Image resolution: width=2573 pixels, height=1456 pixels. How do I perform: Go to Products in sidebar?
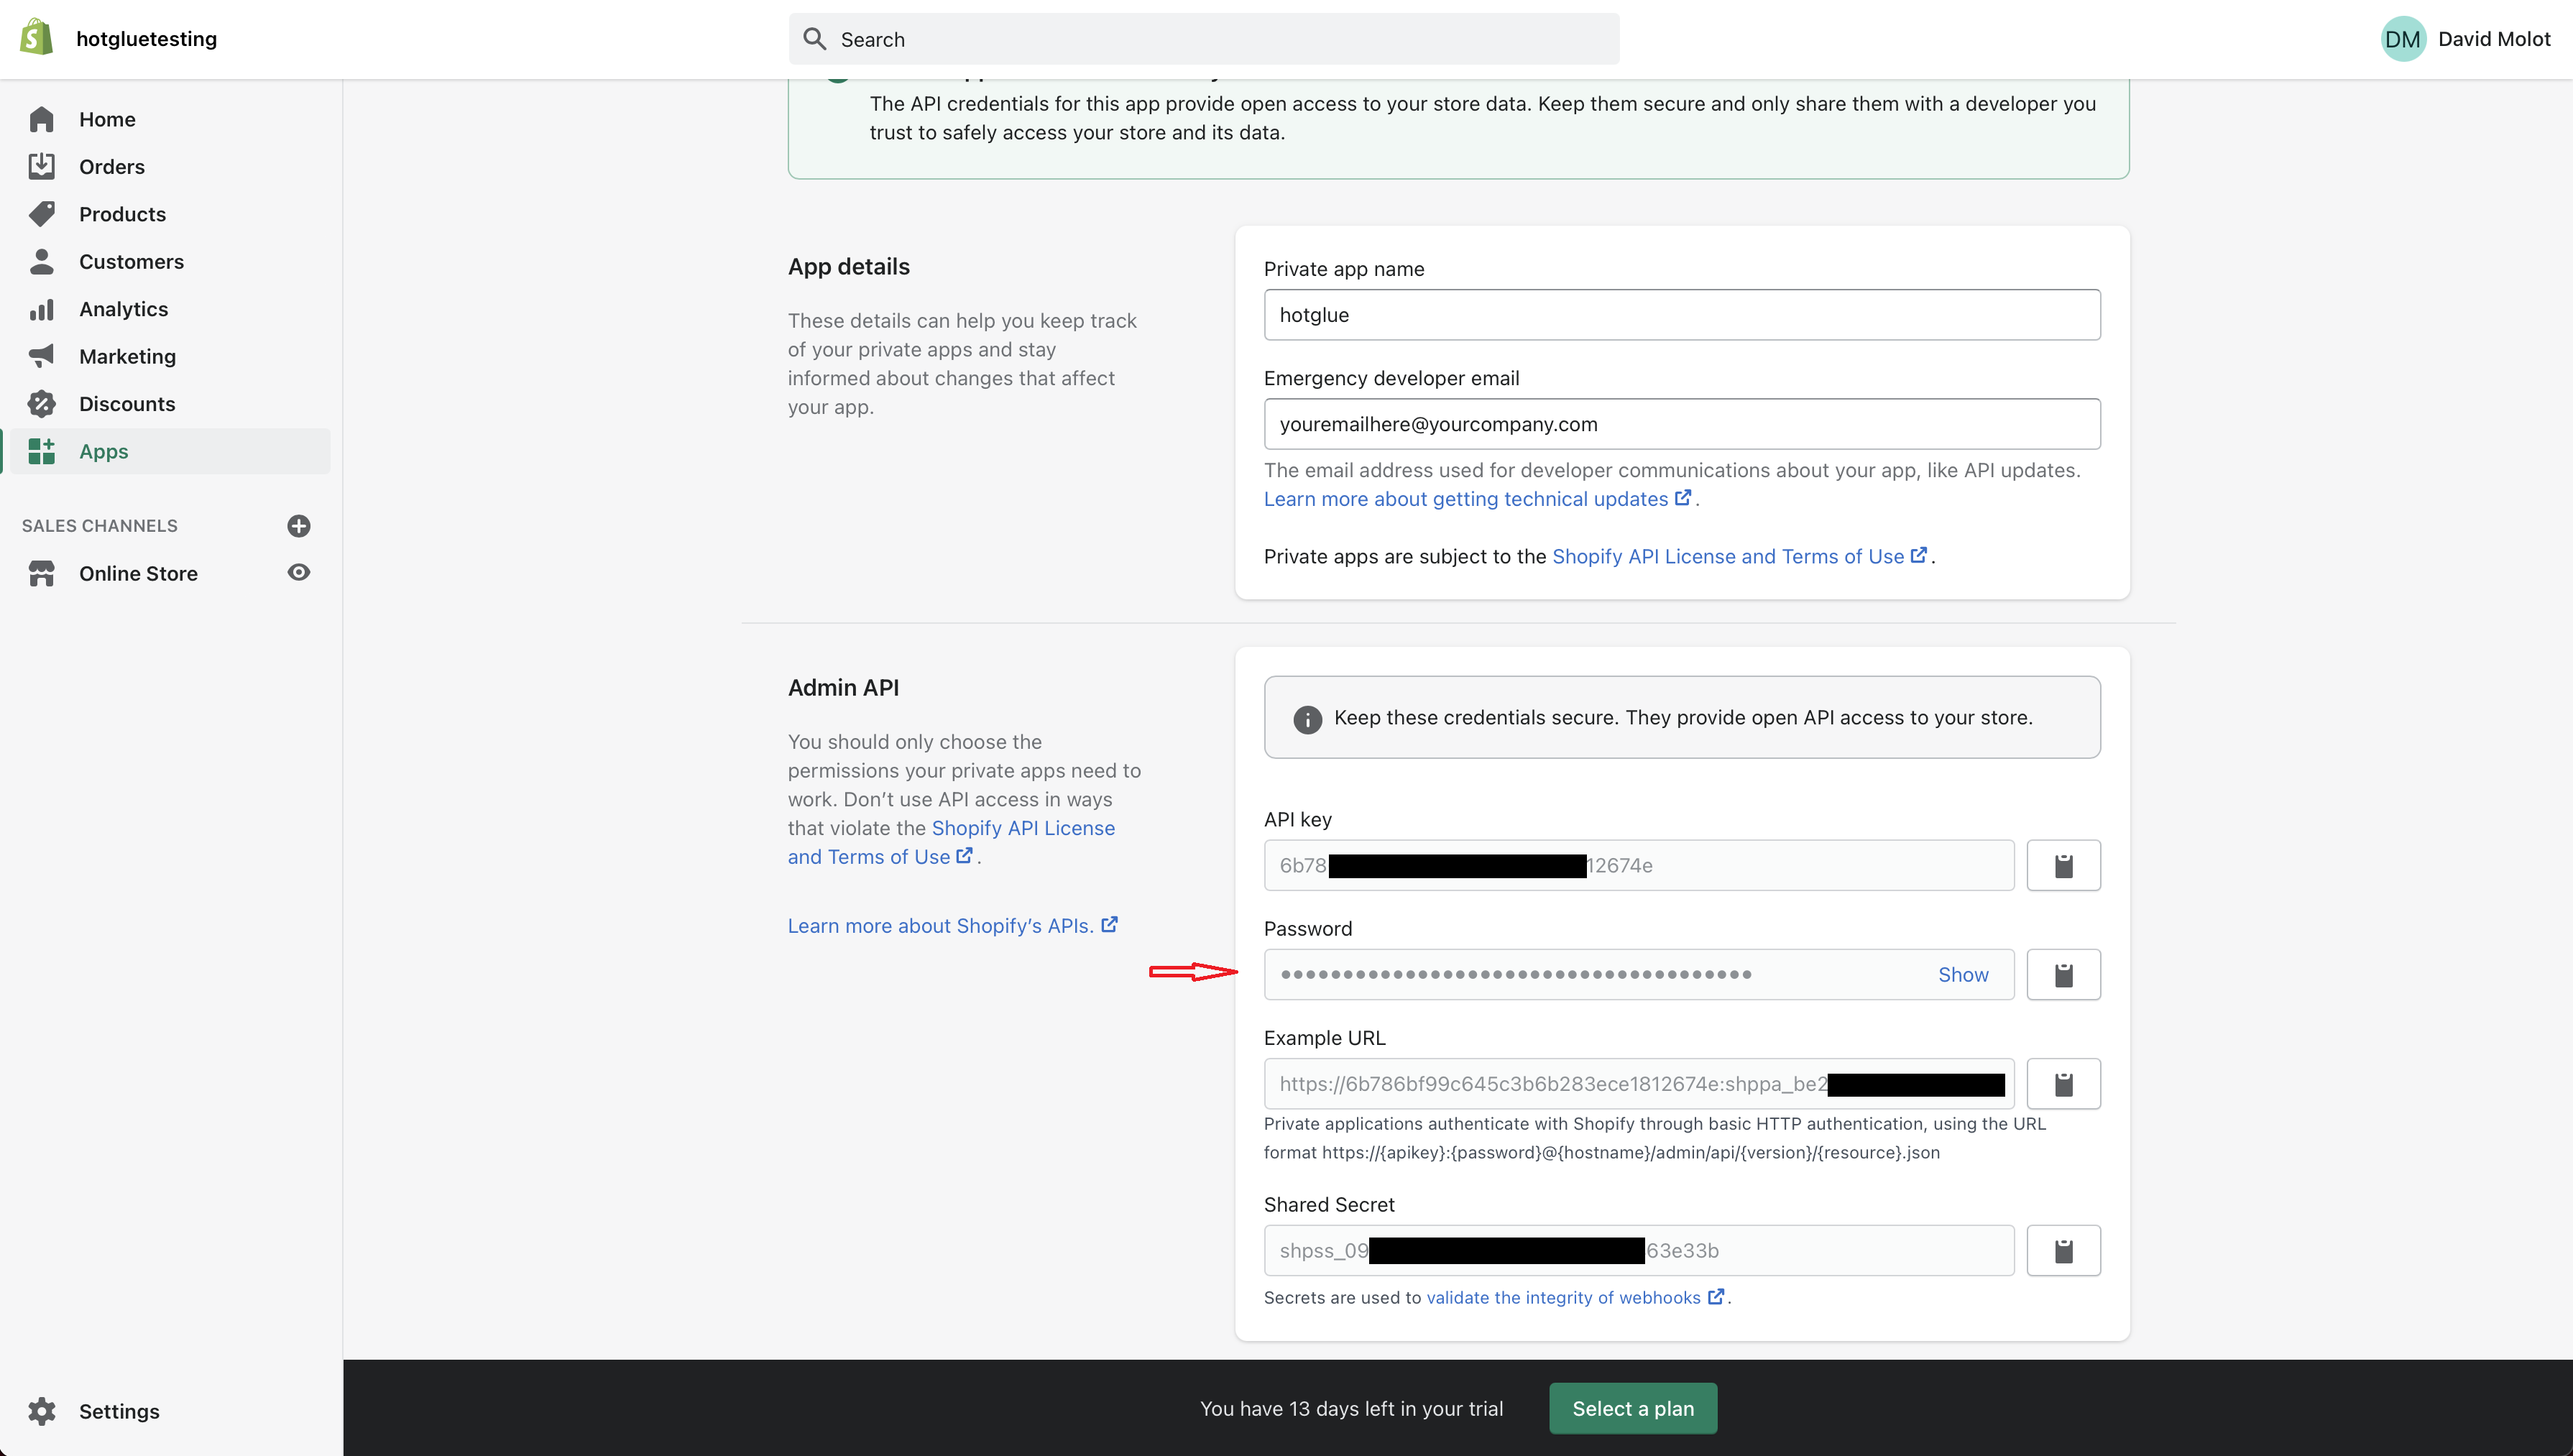122,214
